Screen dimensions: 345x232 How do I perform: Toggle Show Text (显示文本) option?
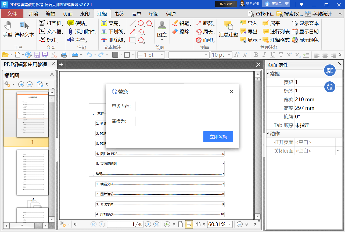[x=305, y=23]
